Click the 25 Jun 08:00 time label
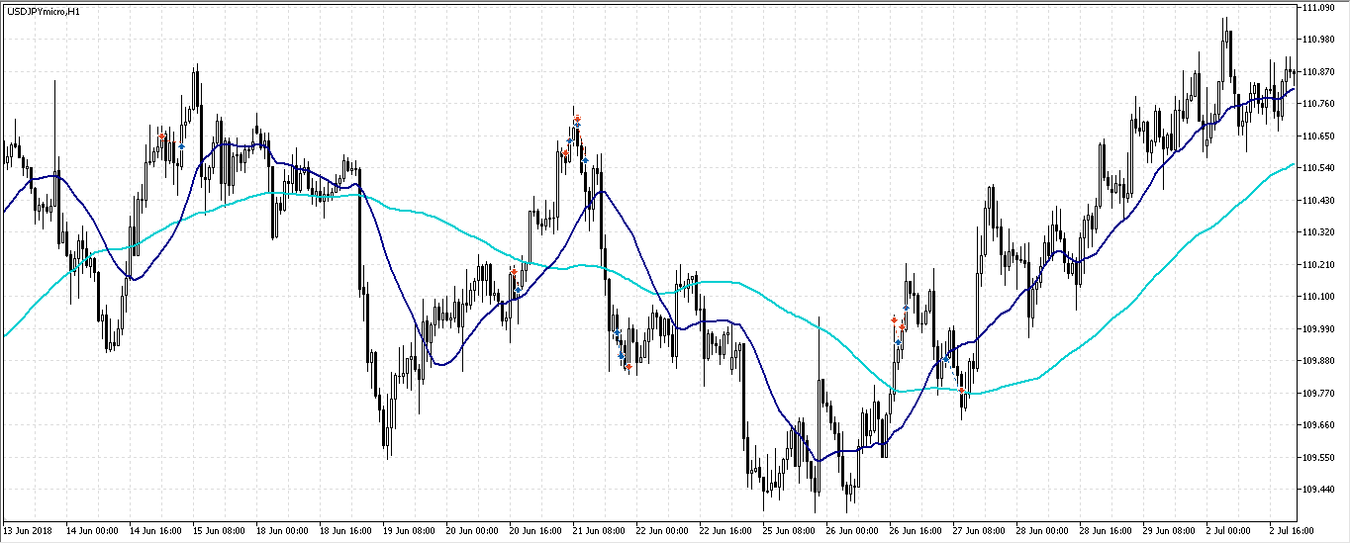The image size is (1351, 543). coord(789,531)
